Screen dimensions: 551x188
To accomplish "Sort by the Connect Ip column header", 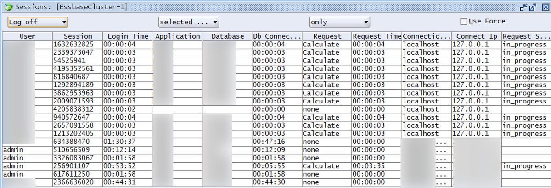I will tap(477, 36).
